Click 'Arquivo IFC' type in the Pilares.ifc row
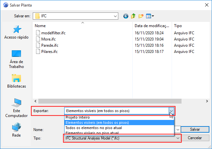The width and height of the screenshot is (212, 149). (184, 52)
